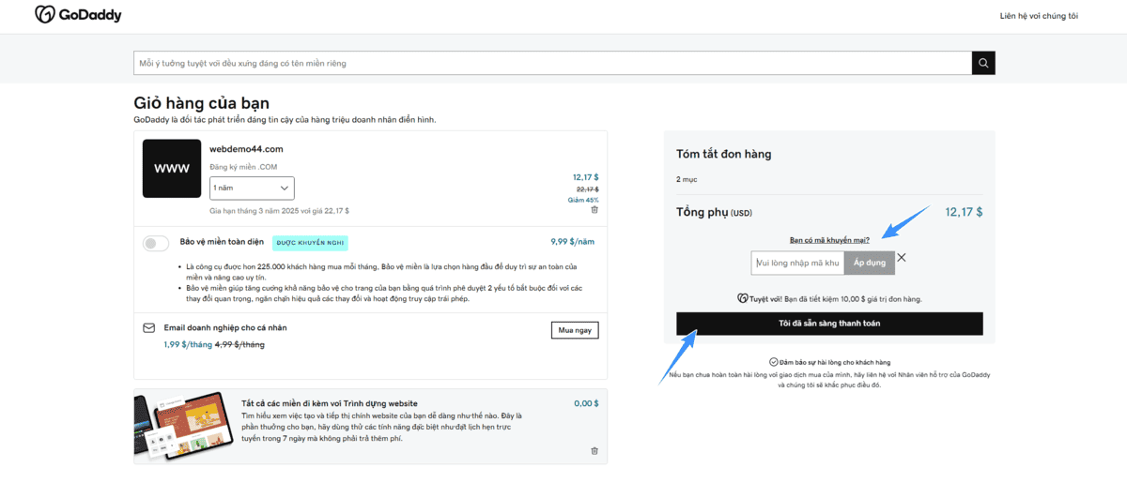Click the ĐƯỢC KHUYẾN NGHỊ badge
1127x483 pixels.
click(311, 243)
